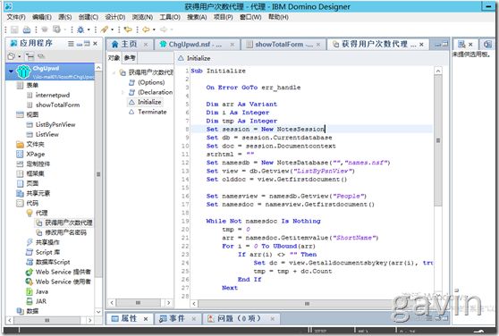
Task: Collapse the ChgUpwd application node
Action: point(11,71)
